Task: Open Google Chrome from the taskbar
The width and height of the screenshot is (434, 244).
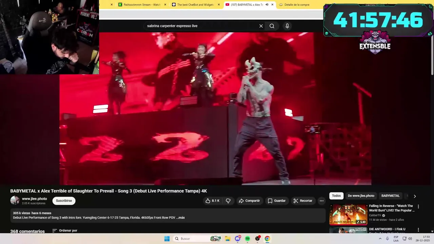Action: 267,239
